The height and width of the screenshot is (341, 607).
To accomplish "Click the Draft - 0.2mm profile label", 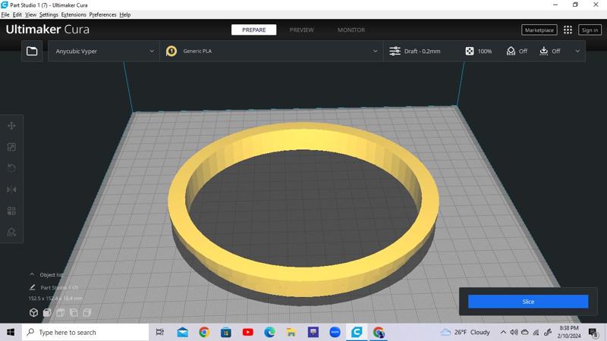I will pyautogui.click(x=422, y=51).
